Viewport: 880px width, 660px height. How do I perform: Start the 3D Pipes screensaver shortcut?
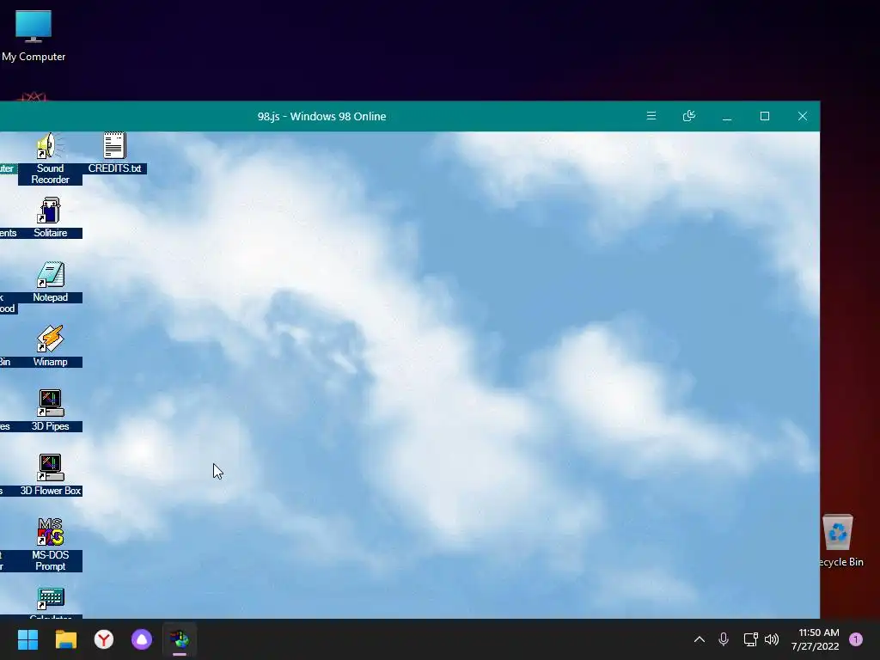50,411
